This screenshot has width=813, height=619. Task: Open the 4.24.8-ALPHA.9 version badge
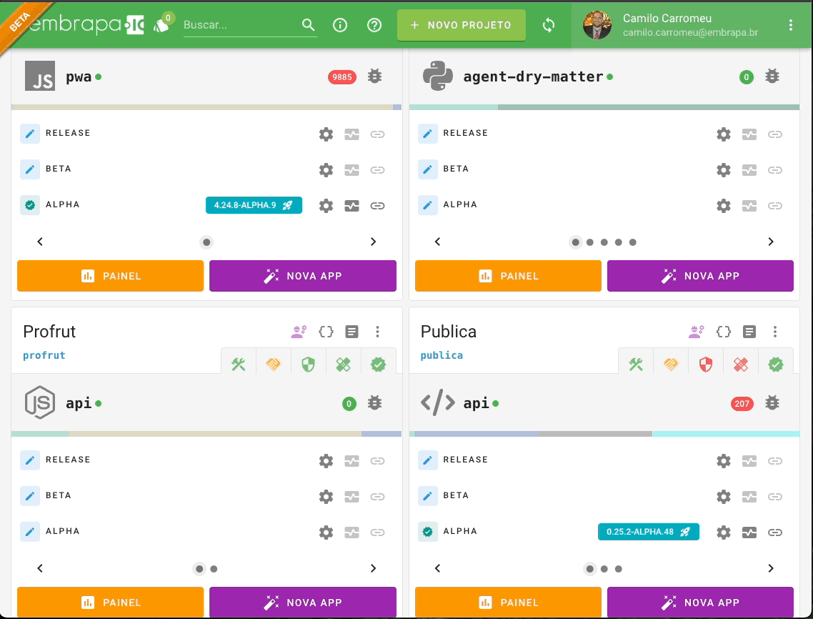point(254,205)
